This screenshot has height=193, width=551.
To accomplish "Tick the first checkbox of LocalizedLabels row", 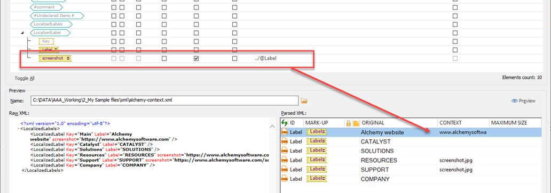I will [x=114, y=24].
